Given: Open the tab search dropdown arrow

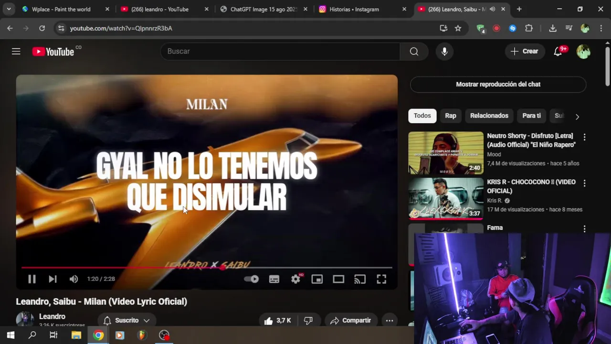Looking at the screenshot, I should [x=9, y=9].
